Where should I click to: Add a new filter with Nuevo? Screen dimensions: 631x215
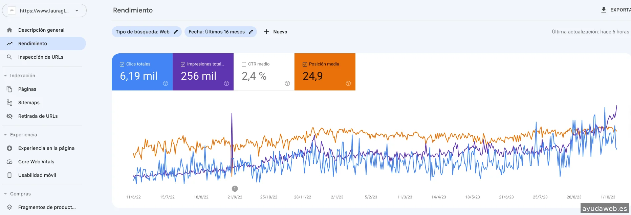click(276, 32)
